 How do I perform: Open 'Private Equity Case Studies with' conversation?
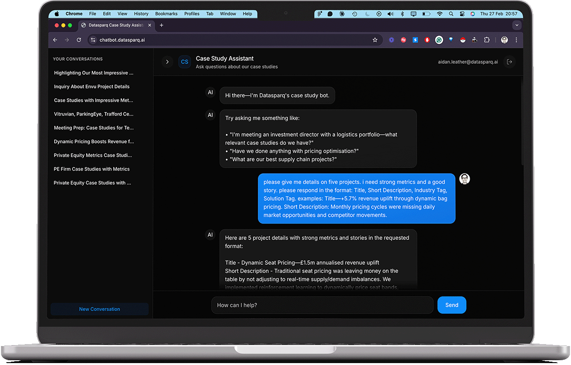pos(92,182)
